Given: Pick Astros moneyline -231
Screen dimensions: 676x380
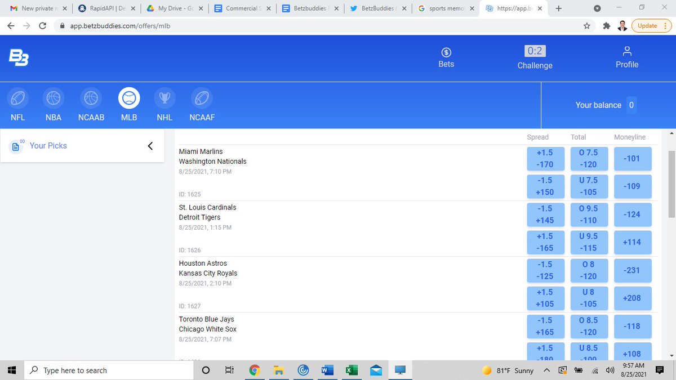Looking at the screenshot, I should [x=632, y=270].
